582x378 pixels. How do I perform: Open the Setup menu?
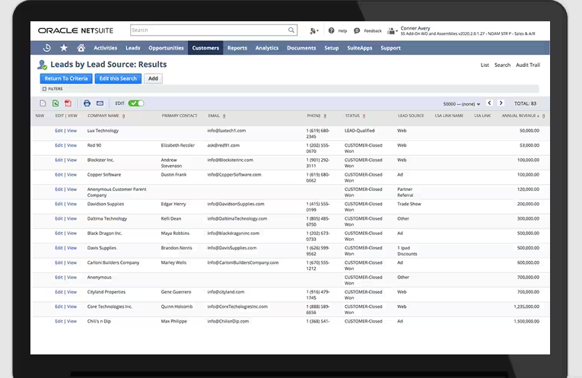[332, 48]
